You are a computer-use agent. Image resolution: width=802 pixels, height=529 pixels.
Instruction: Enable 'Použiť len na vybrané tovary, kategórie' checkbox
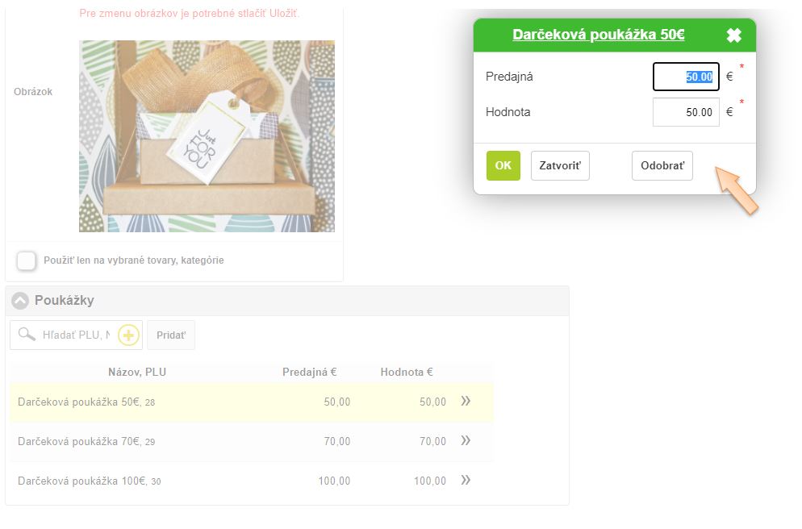(x=27, y=260)
